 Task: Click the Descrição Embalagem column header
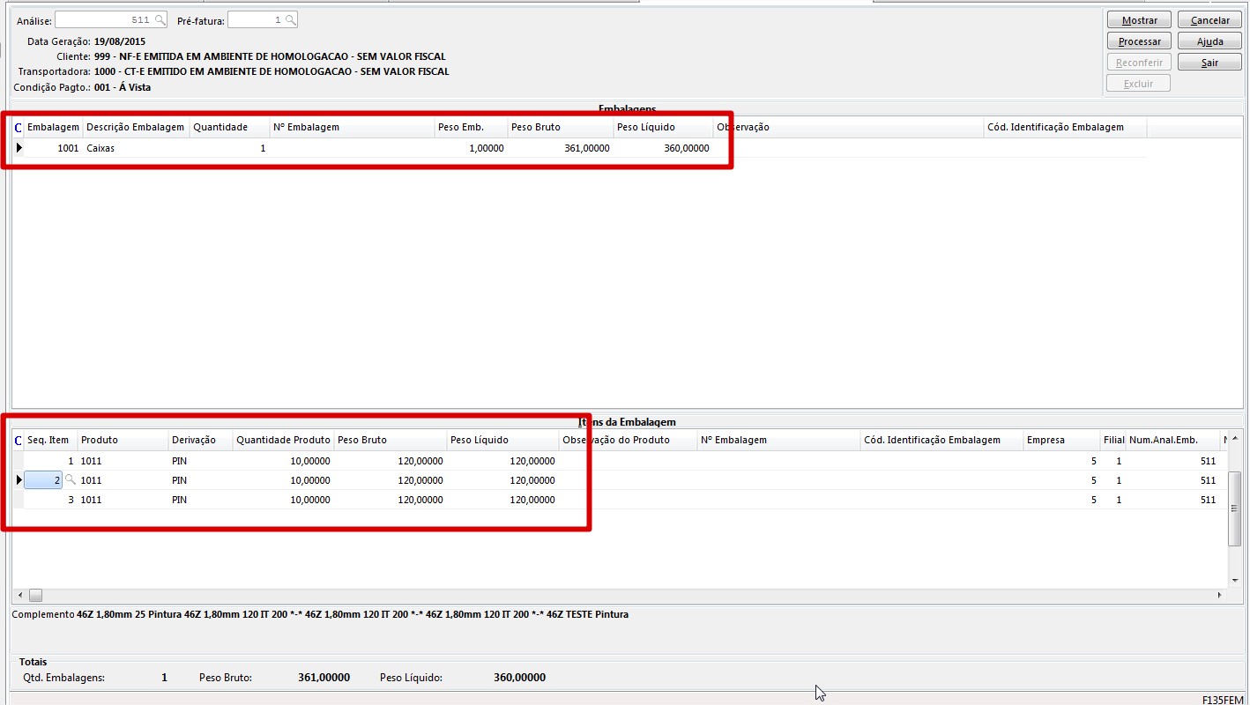tap(136, 128)
